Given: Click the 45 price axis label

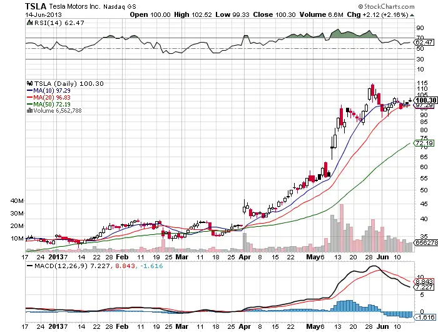Looking at the screenshot, I should tap(424, 204).
